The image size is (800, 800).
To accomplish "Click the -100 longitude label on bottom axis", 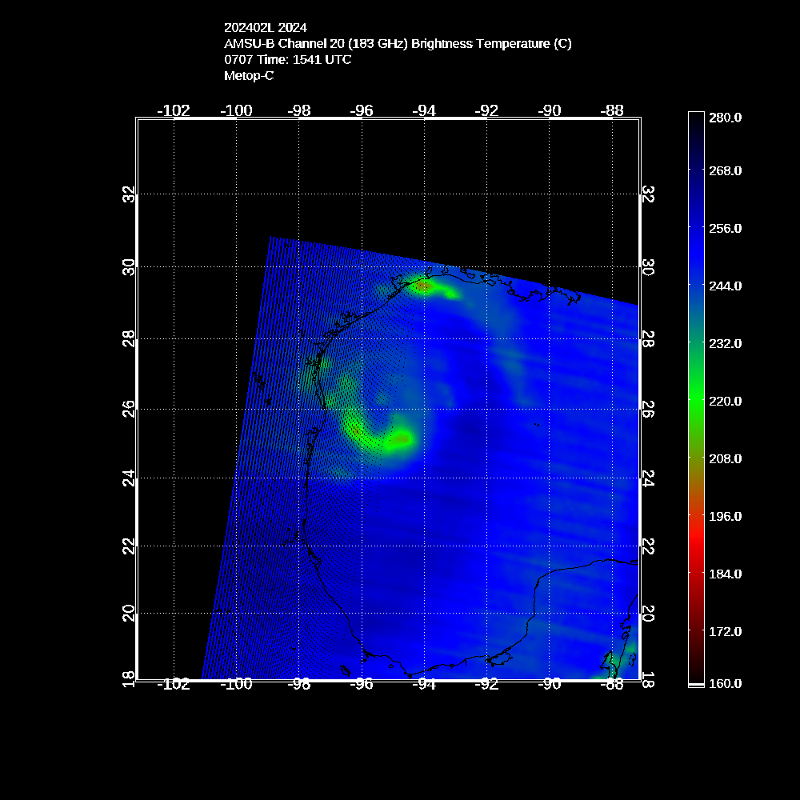I will click(x=236, y=684).
